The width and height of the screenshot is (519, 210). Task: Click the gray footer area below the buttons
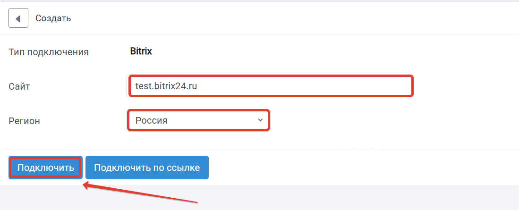[x=331, y=198]
